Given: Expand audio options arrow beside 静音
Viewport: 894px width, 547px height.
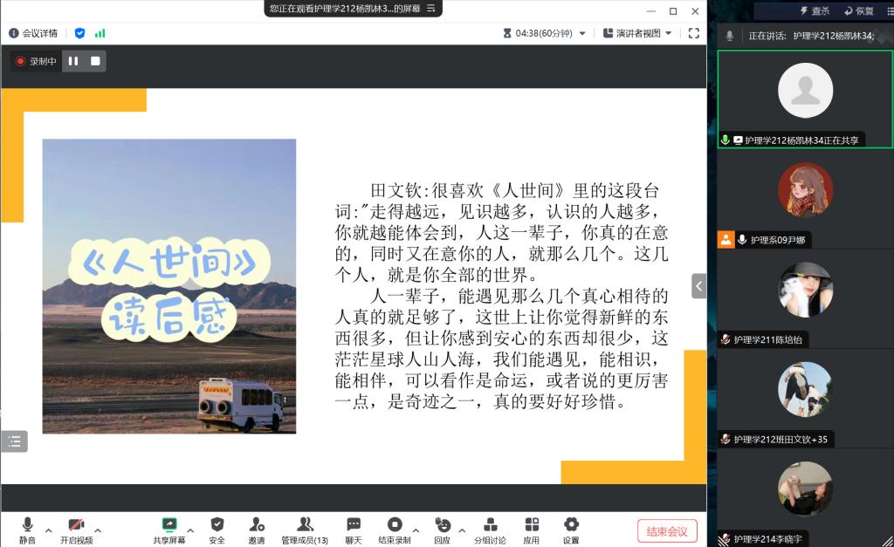Looking at the screenshot, I should (x=49, y=530).
